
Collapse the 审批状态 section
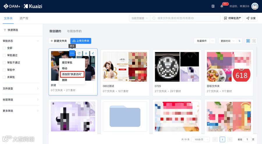click(38, 41)
